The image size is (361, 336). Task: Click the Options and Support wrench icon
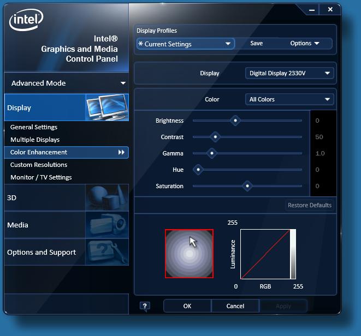pos(107,252)
